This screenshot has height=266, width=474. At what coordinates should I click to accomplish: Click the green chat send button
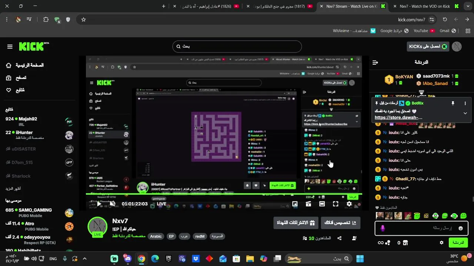[x=458, y=243]
